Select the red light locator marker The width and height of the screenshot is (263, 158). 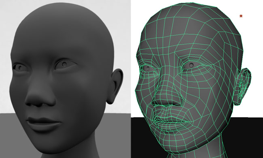tap(241, 16)
